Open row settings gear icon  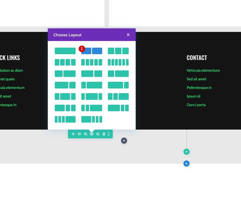[x=79, y=134]
